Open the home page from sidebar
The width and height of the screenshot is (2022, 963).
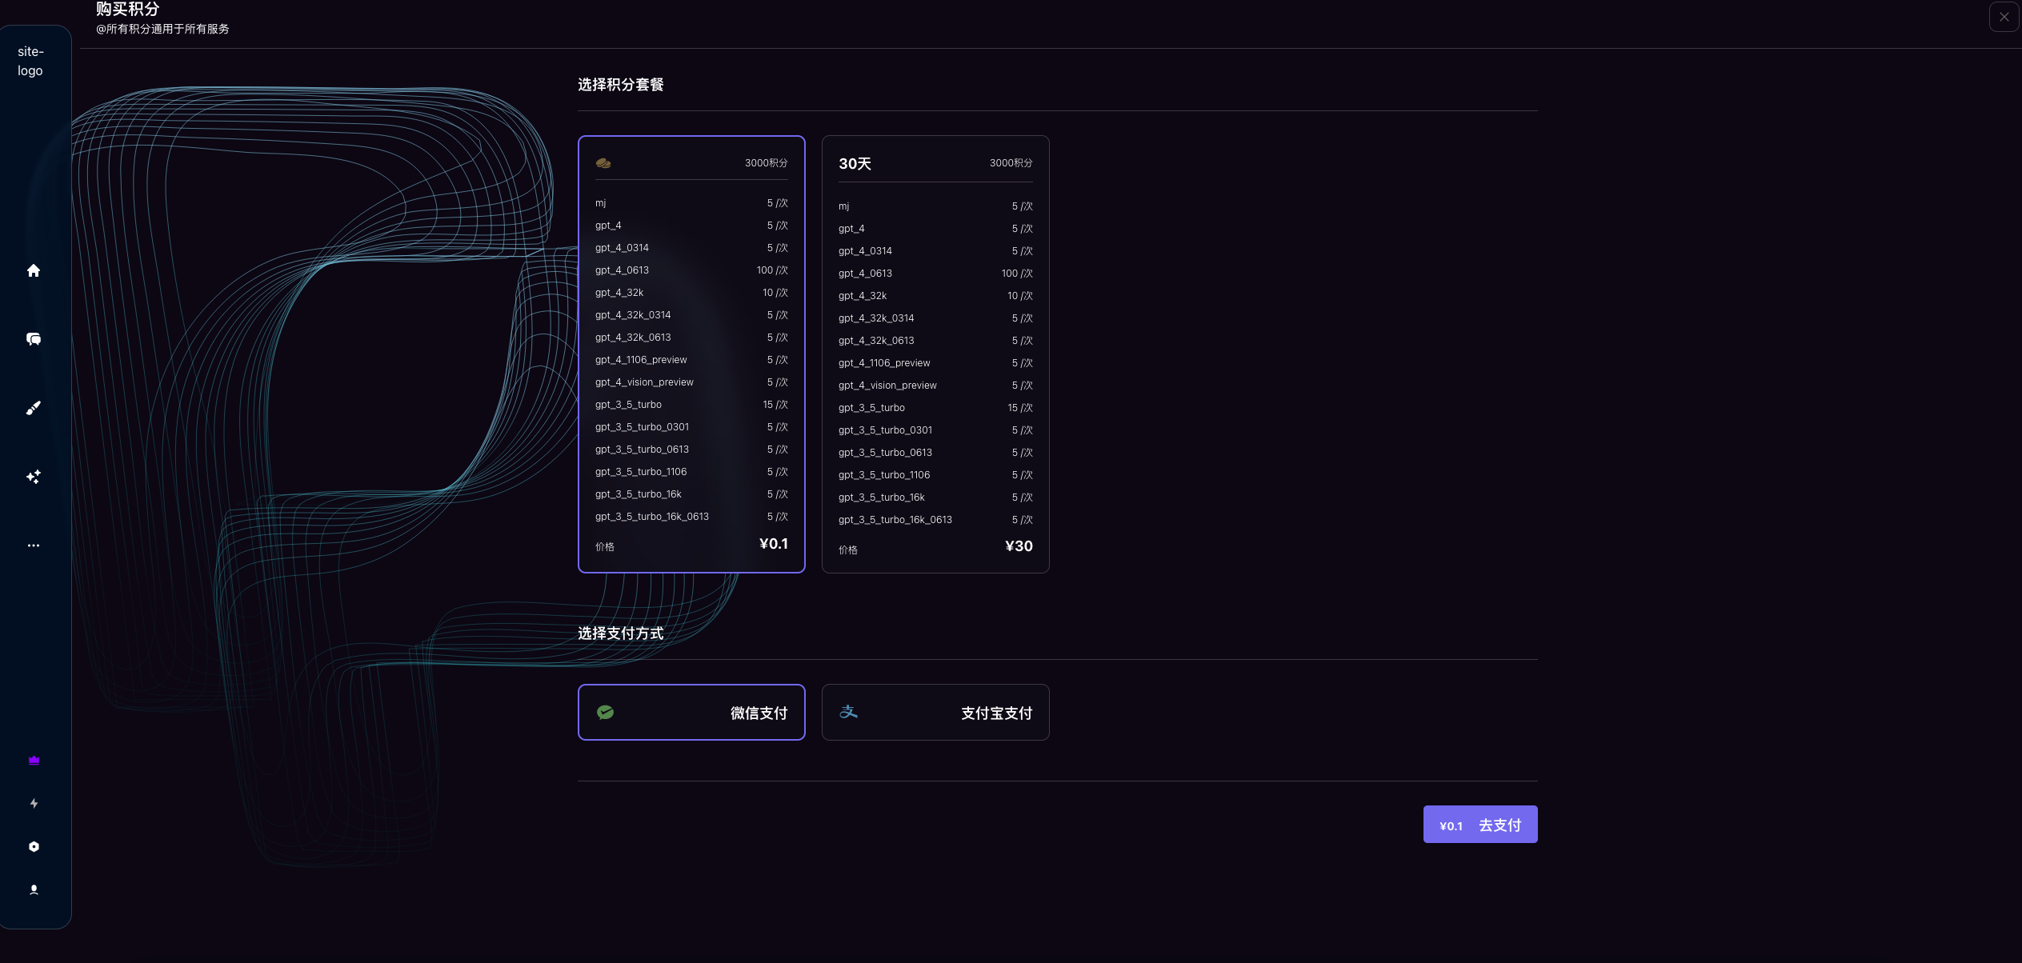pos(34,270)
